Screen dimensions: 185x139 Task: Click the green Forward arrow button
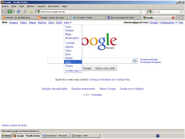[10, 12]
